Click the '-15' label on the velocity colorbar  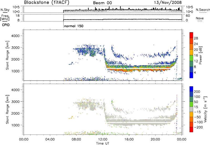point(197,112)
